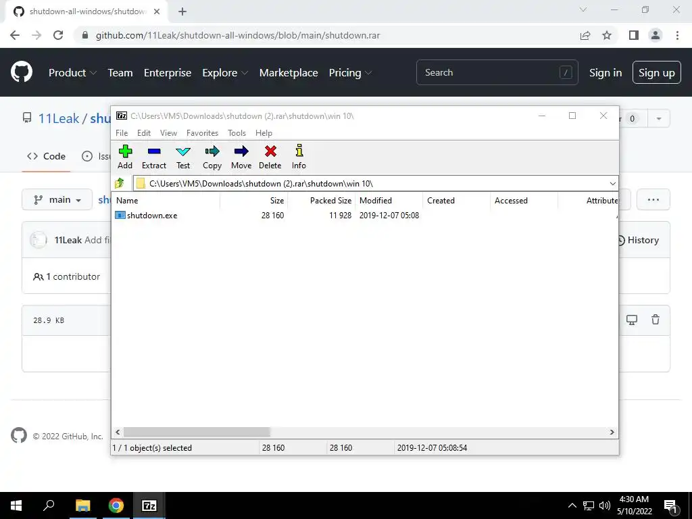692x519 pixels.
Task: Click the Sign in link
Action: pyautogui.click(x=605, y=73)
